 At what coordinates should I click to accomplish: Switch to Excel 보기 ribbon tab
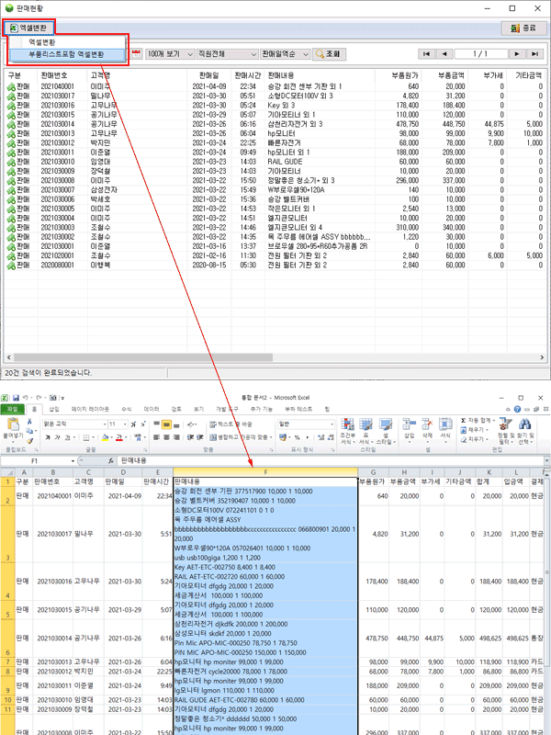click(x=198, y=409)
